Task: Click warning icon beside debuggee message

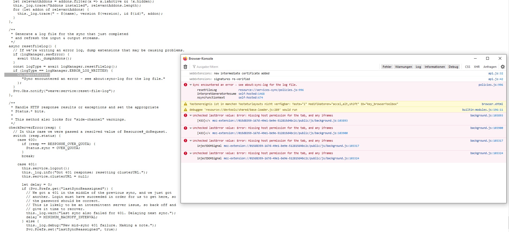Action: click(x=186, y=110)
